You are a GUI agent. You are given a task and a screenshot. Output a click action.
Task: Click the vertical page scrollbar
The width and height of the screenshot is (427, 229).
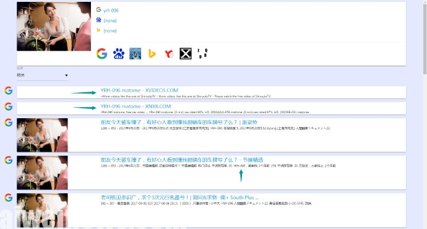(425, 38)
